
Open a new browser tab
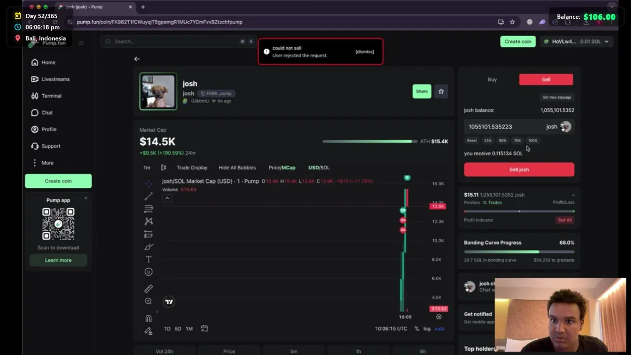[143, 7]
